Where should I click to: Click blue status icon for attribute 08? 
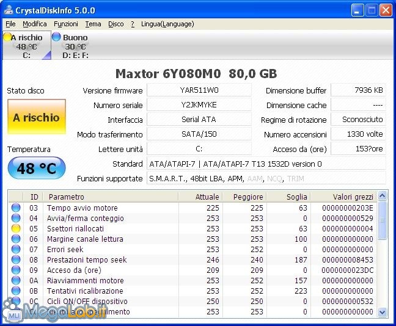click(16, 259)
